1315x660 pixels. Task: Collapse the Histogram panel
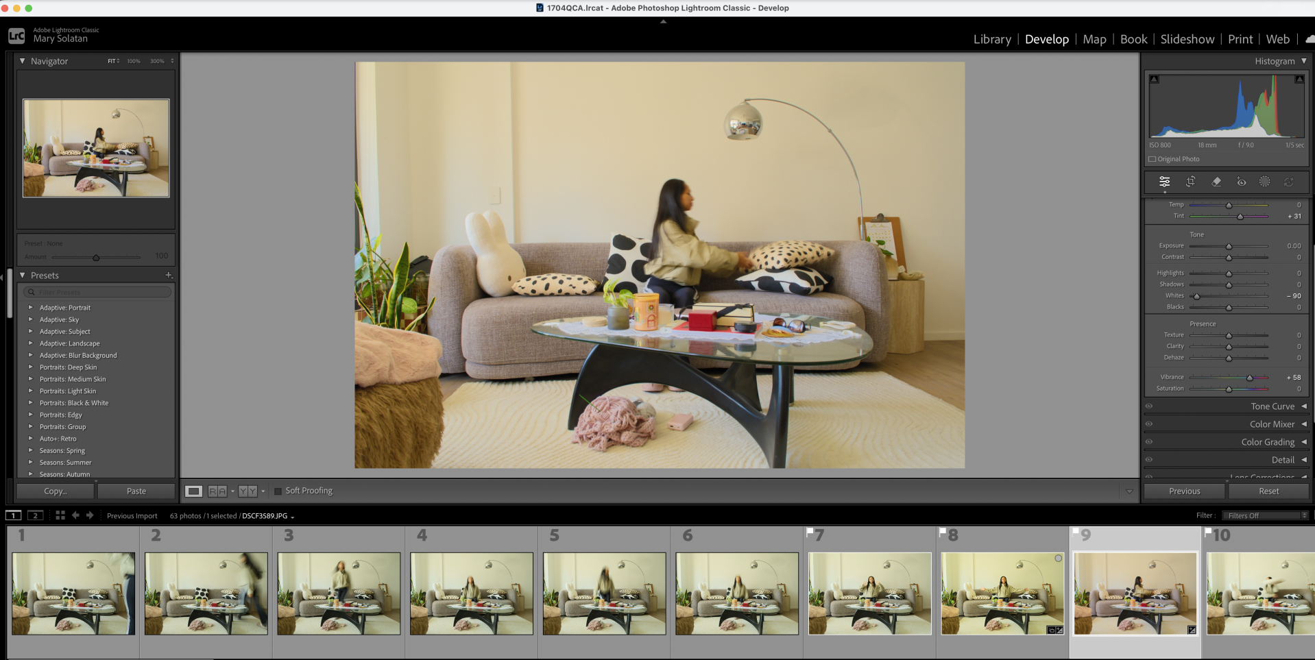(1304, 61)
